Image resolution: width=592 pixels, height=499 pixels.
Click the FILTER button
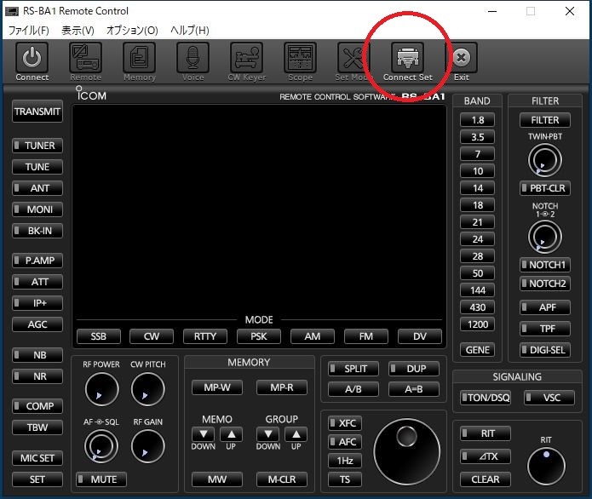pos(545,120)
